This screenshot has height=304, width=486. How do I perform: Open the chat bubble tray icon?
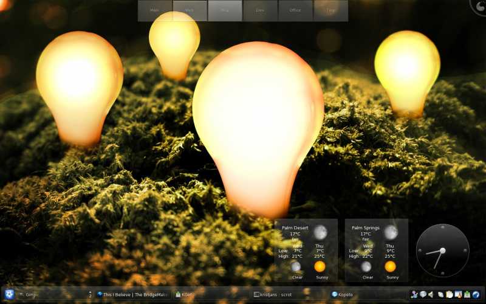click(423, 294)
